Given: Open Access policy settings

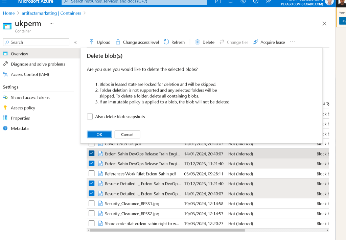Looking at the screenshot, I should click(x=23, y=108).
